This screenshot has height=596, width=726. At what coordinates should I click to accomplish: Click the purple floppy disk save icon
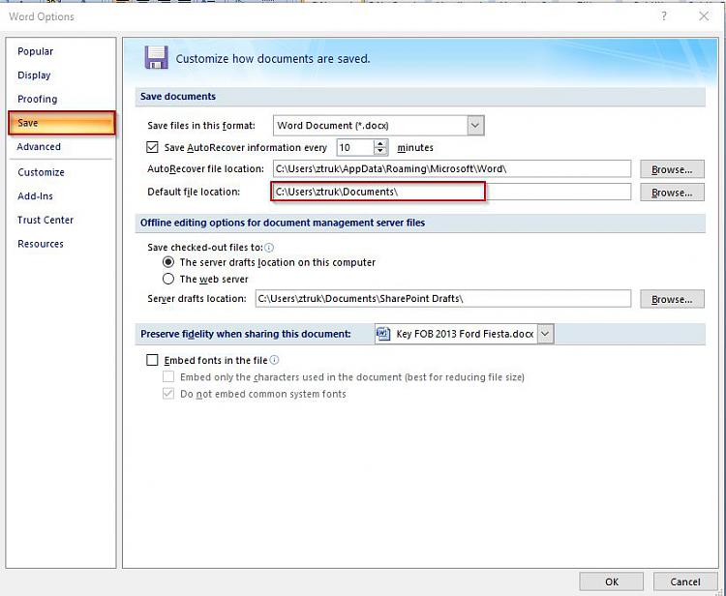[156, 57]
